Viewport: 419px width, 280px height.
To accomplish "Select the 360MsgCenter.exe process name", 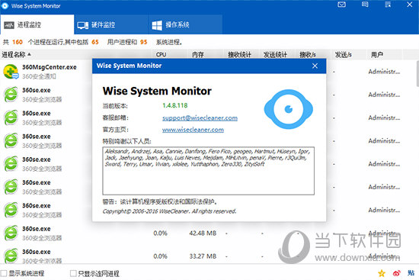I will pyautogui.click(x=50, y=67).
